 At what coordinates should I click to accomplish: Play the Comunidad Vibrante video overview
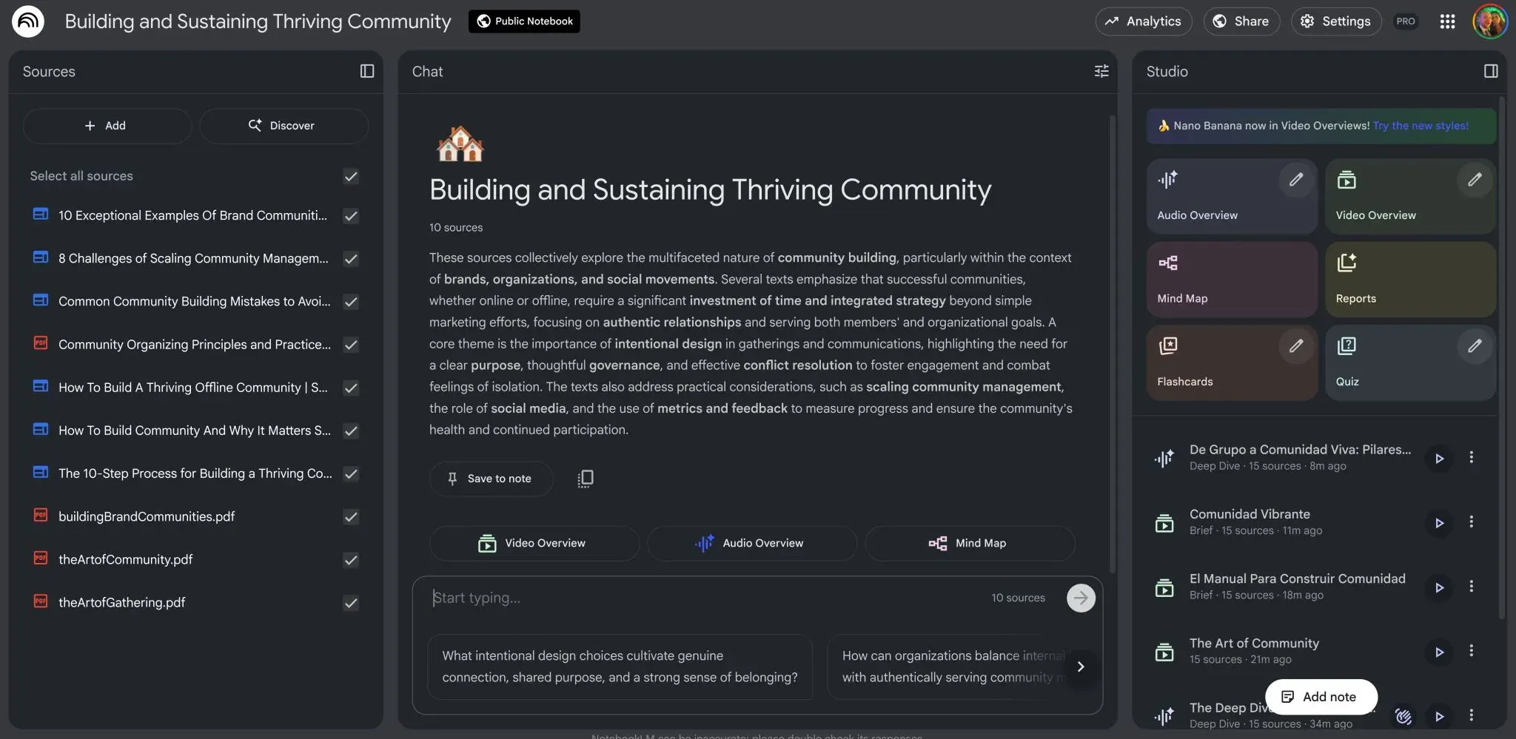1439,523
